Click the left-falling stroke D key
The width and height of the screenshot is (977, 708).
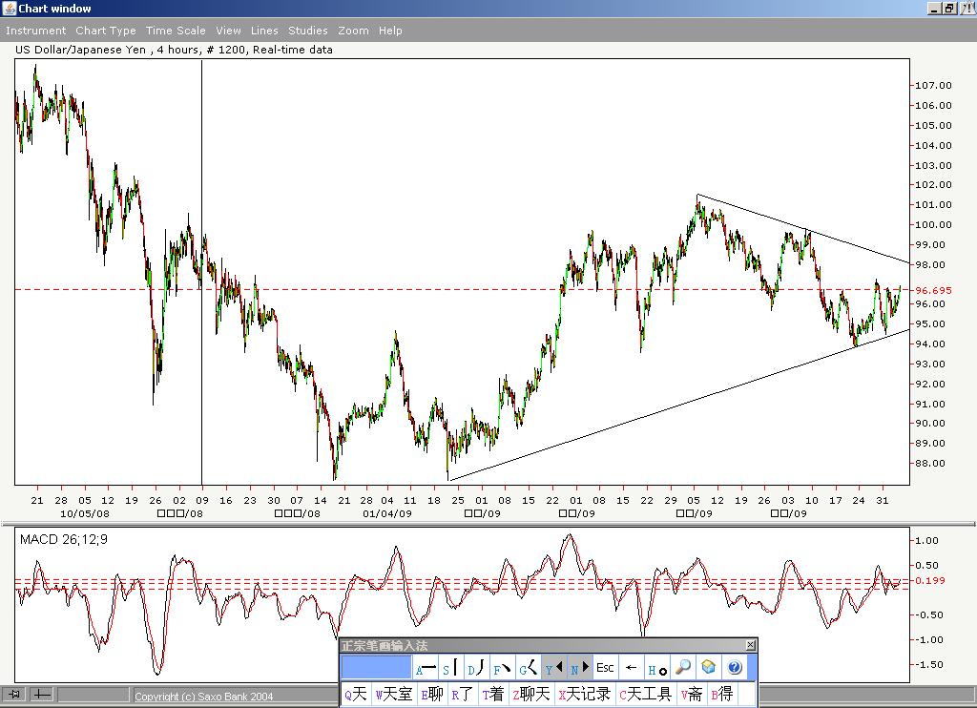477,668
